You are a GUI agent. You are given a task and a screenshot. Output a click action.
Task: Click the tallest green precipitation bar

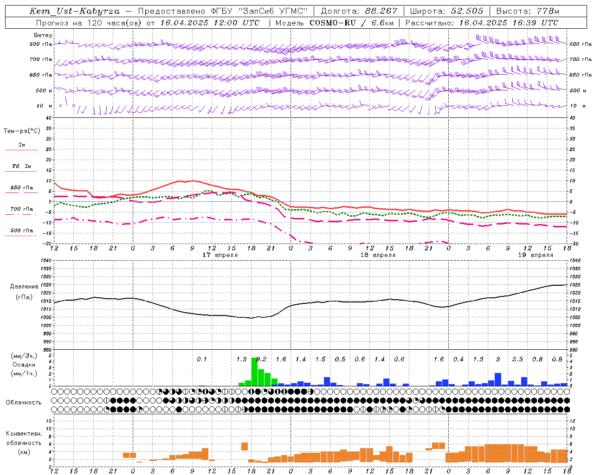click(x=254, y=372)
